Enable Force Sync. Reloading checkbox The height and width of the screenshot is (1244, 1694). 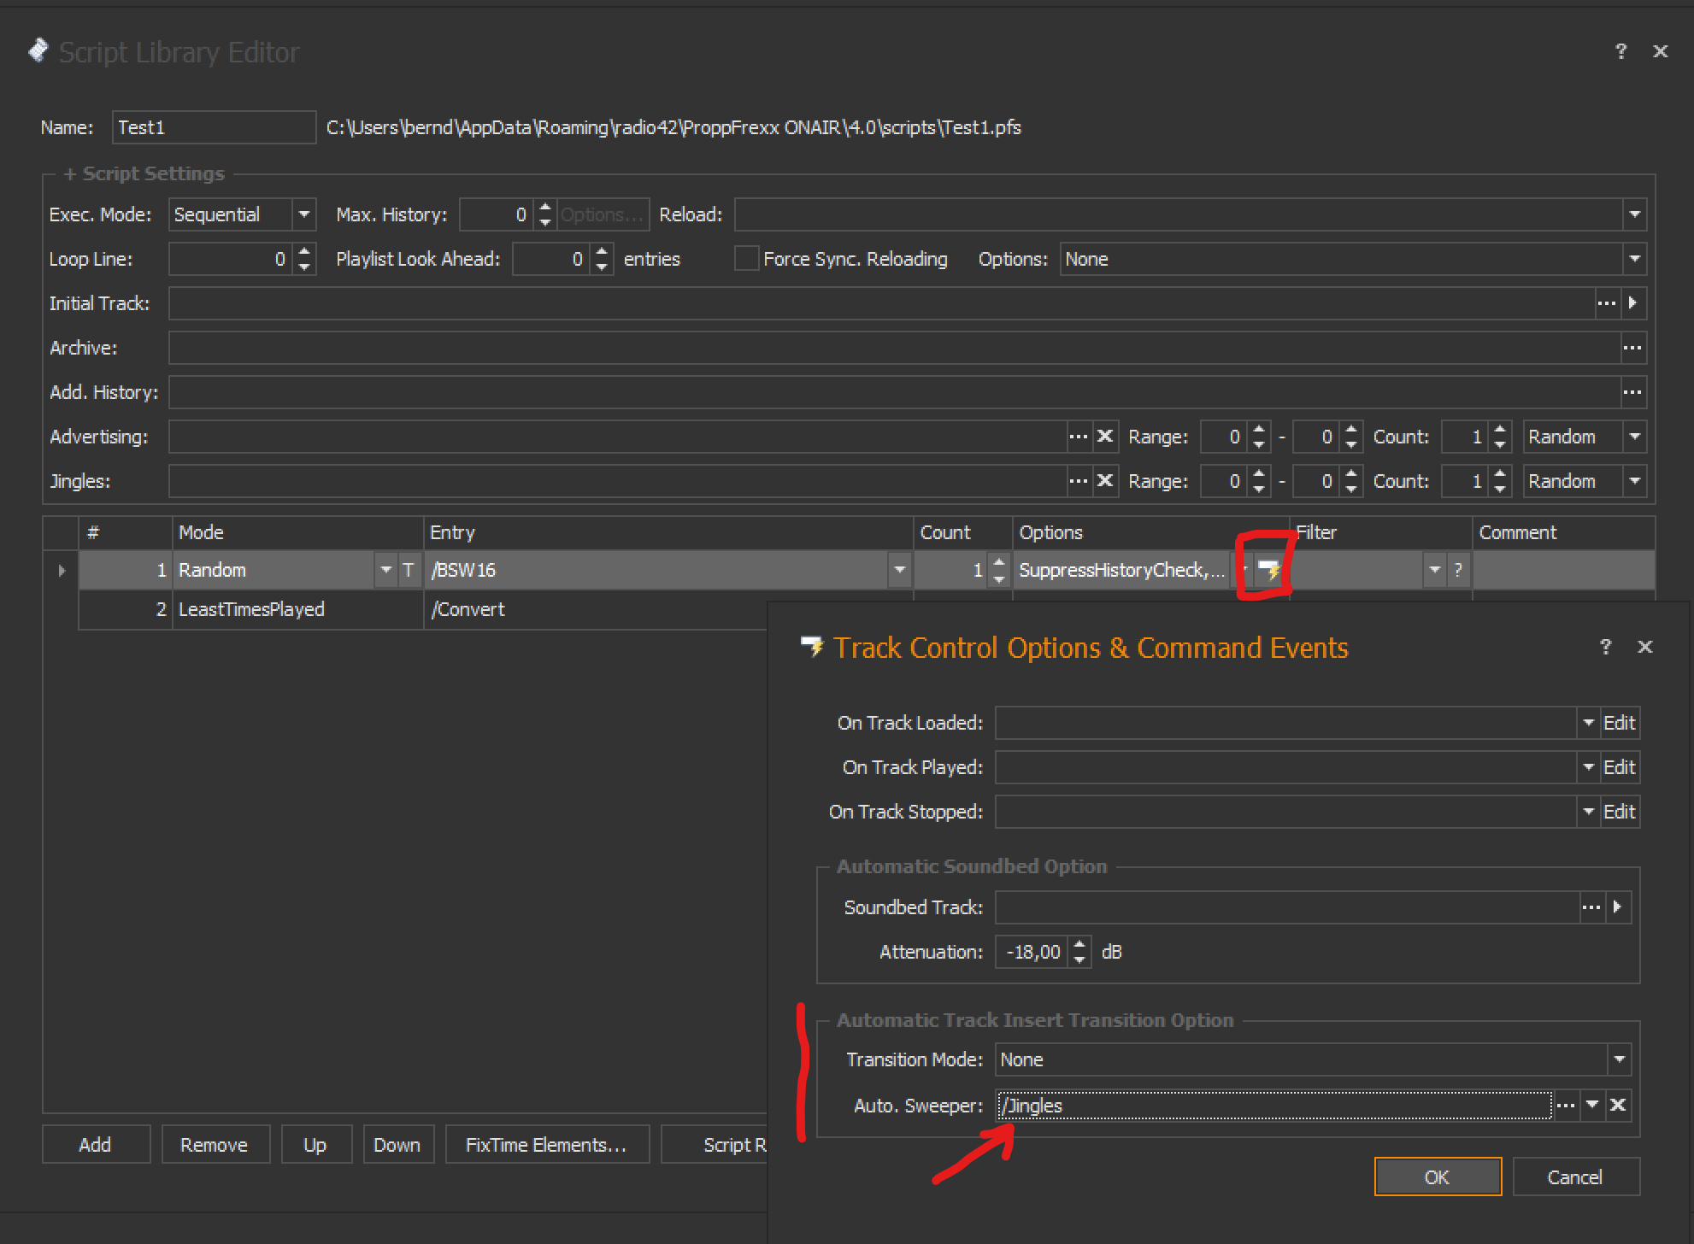pyautogui.click(x=746, y=259)
